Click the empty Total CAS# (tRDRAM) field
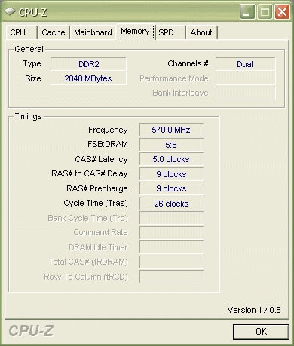 click(171, 262)
